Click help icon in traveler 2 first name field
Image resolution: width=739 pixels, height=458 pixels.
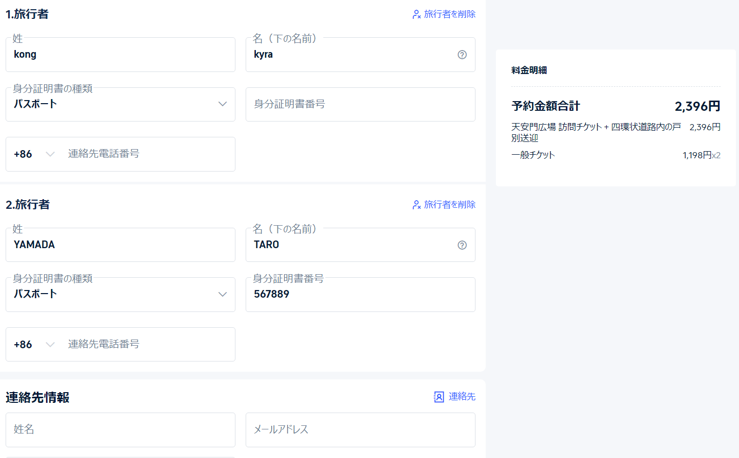[462, 245]
